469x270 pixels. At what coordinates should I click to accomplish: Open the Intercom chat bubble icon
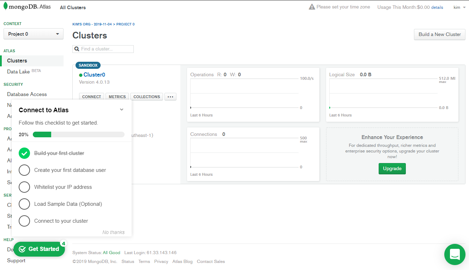pyautogui.click(x=455, y=254)
